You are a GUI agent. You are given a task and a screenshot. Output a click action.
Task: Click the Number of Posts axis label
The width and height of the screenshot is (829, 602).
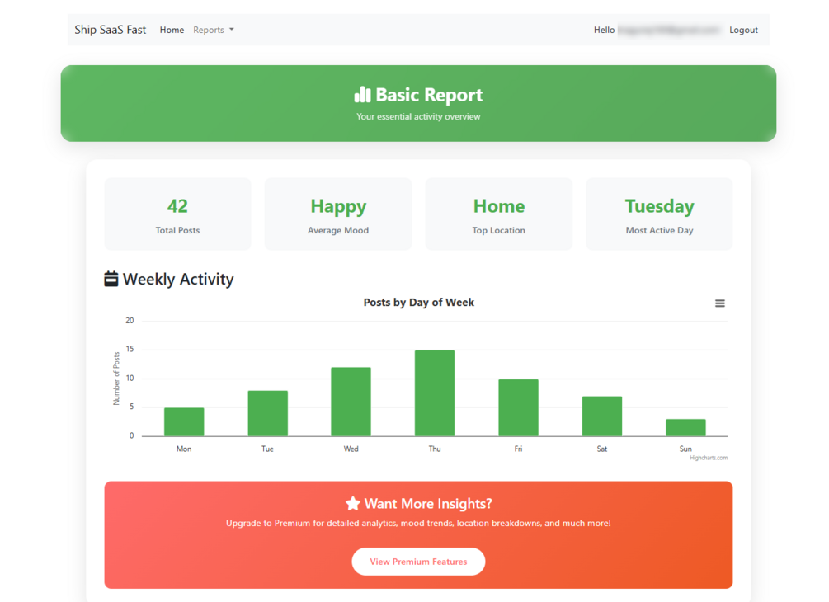(116, 379)
